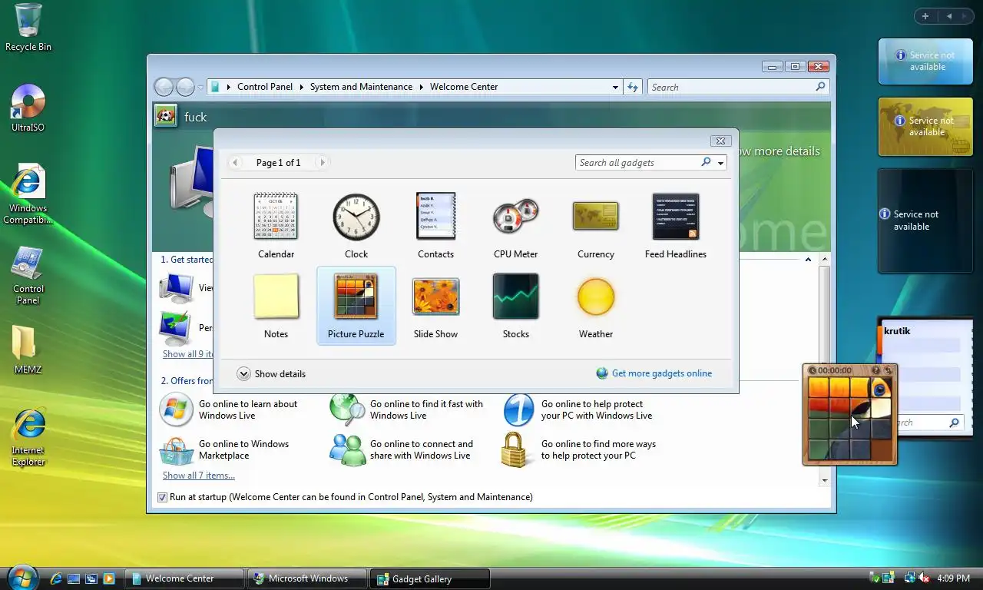Click Show Desktop in Quick Launch
The width and height of the screenshot is (983, 590).
click(x=74, y=578)
